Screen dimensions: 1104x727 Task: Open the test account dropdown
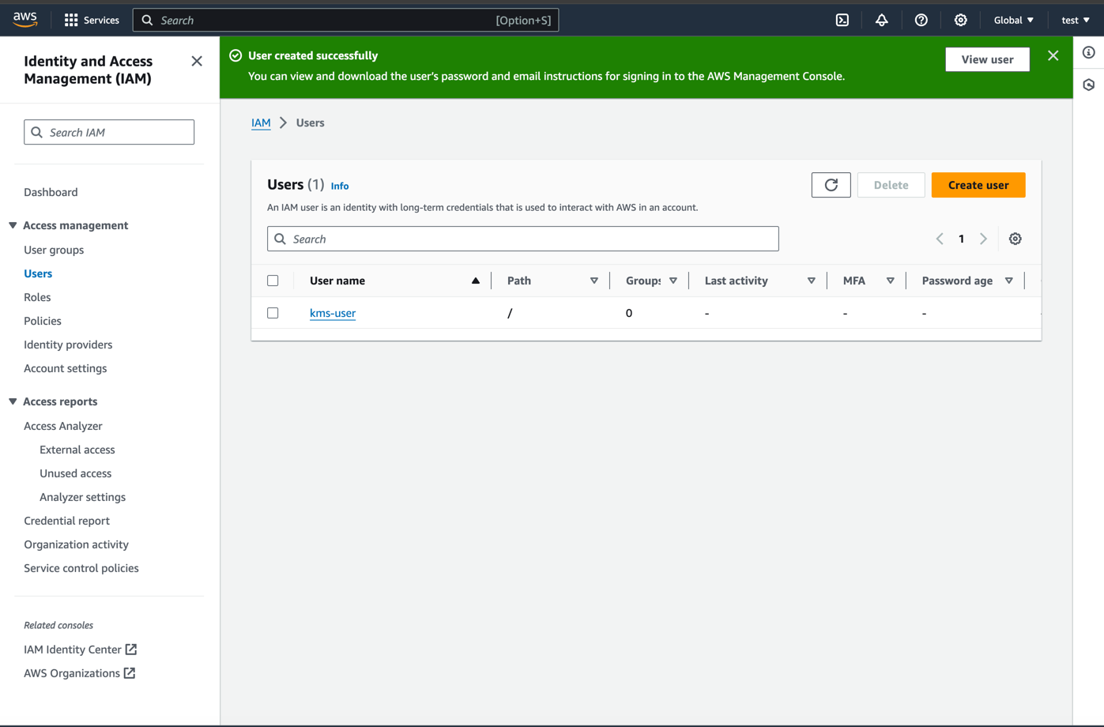point(1076,20)
